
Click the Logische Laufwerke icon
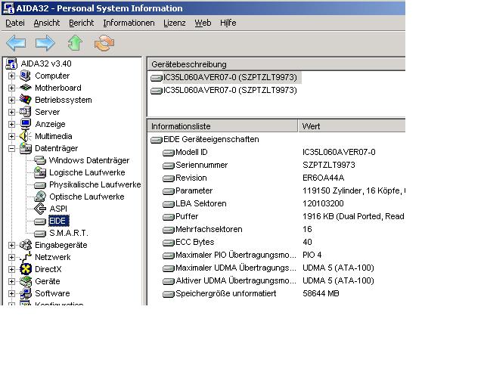(x=40, y=172)
